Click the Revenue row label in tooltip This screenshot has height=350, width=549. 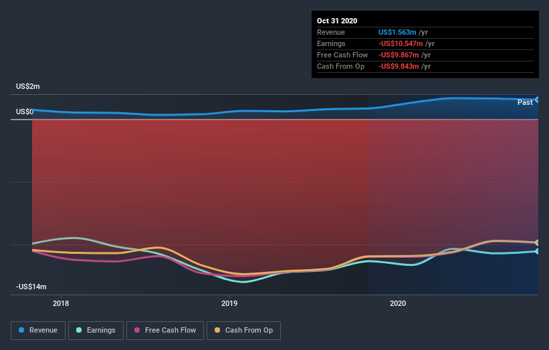pos(331,32)
